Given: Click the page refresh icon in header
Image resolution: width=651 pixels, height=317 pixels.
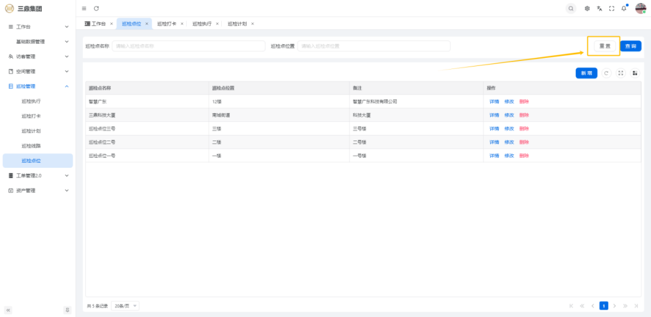Looking at the screenshot, I should (x=97, y=8).
